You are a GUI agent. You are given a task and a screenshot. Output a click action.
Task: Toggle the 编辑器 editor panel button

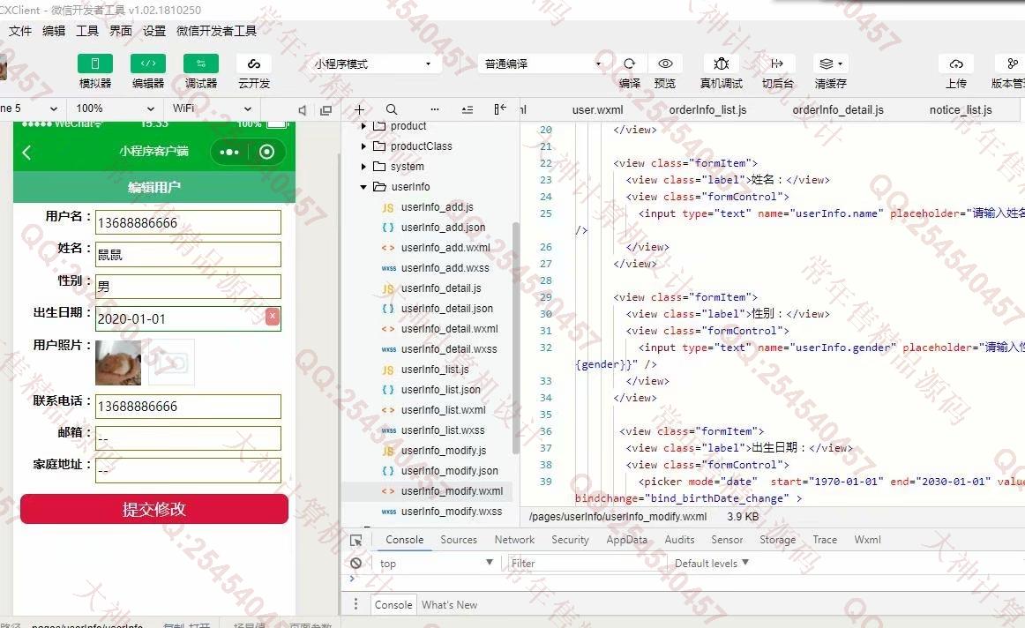[147, 64]
